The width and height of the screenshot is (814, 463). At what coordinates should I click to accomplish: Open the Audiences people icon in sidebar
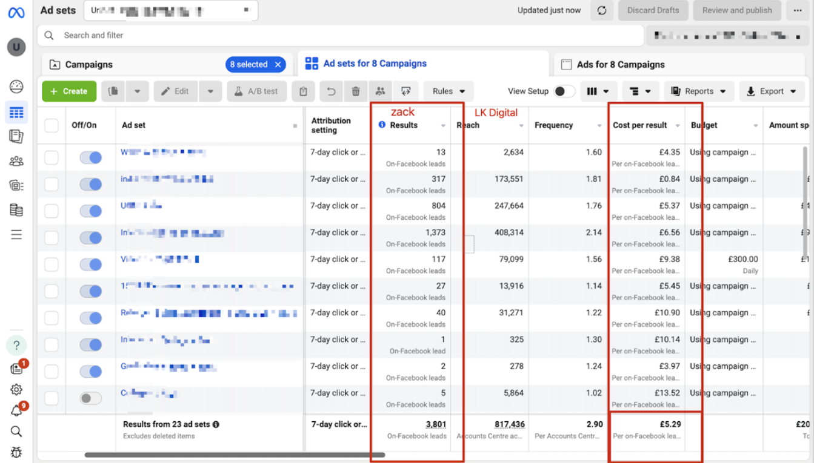16,161
